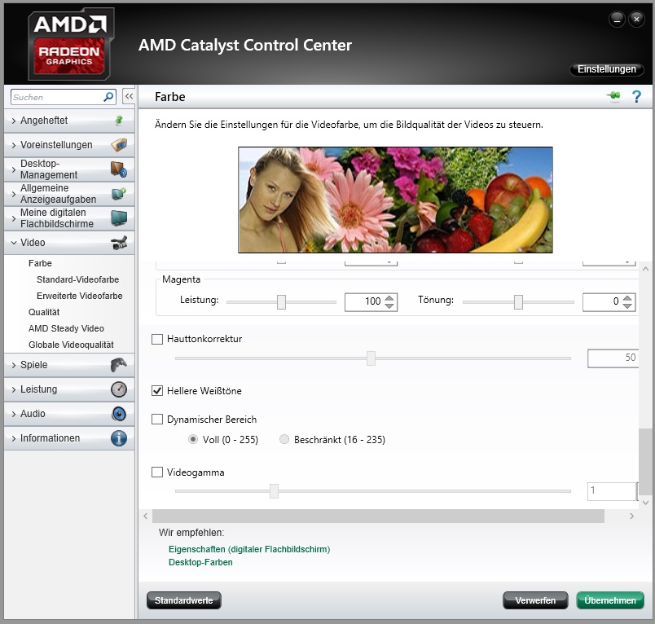Click the Magenta Leistung slider handle
The height and width of the screenshot is (624, 655).
[x=282, y=302]
